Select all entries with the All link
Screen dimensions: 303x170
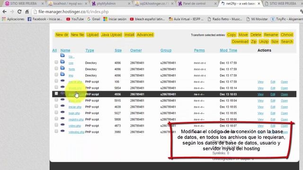point(54,51)
